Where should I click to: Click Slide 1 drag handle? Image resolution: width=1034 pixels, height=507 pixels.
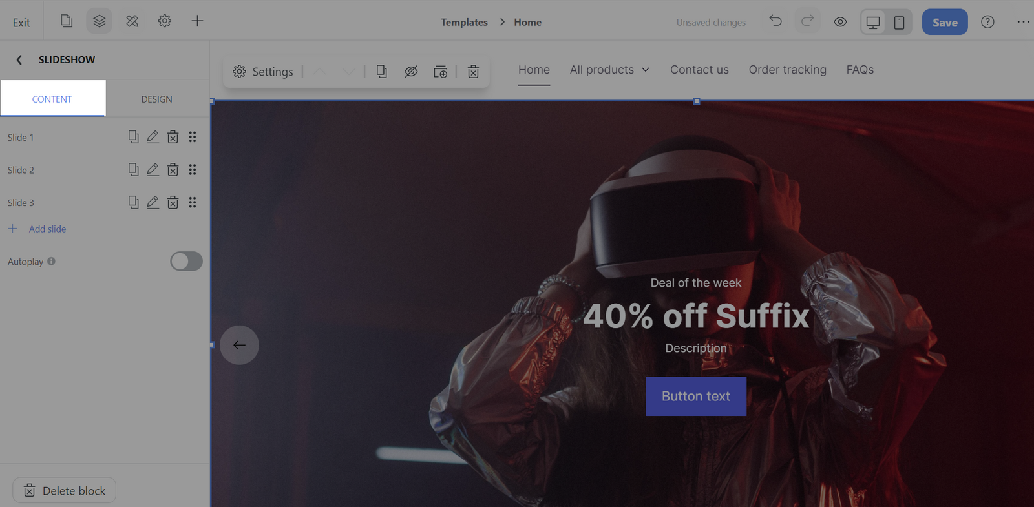point(193,137)
